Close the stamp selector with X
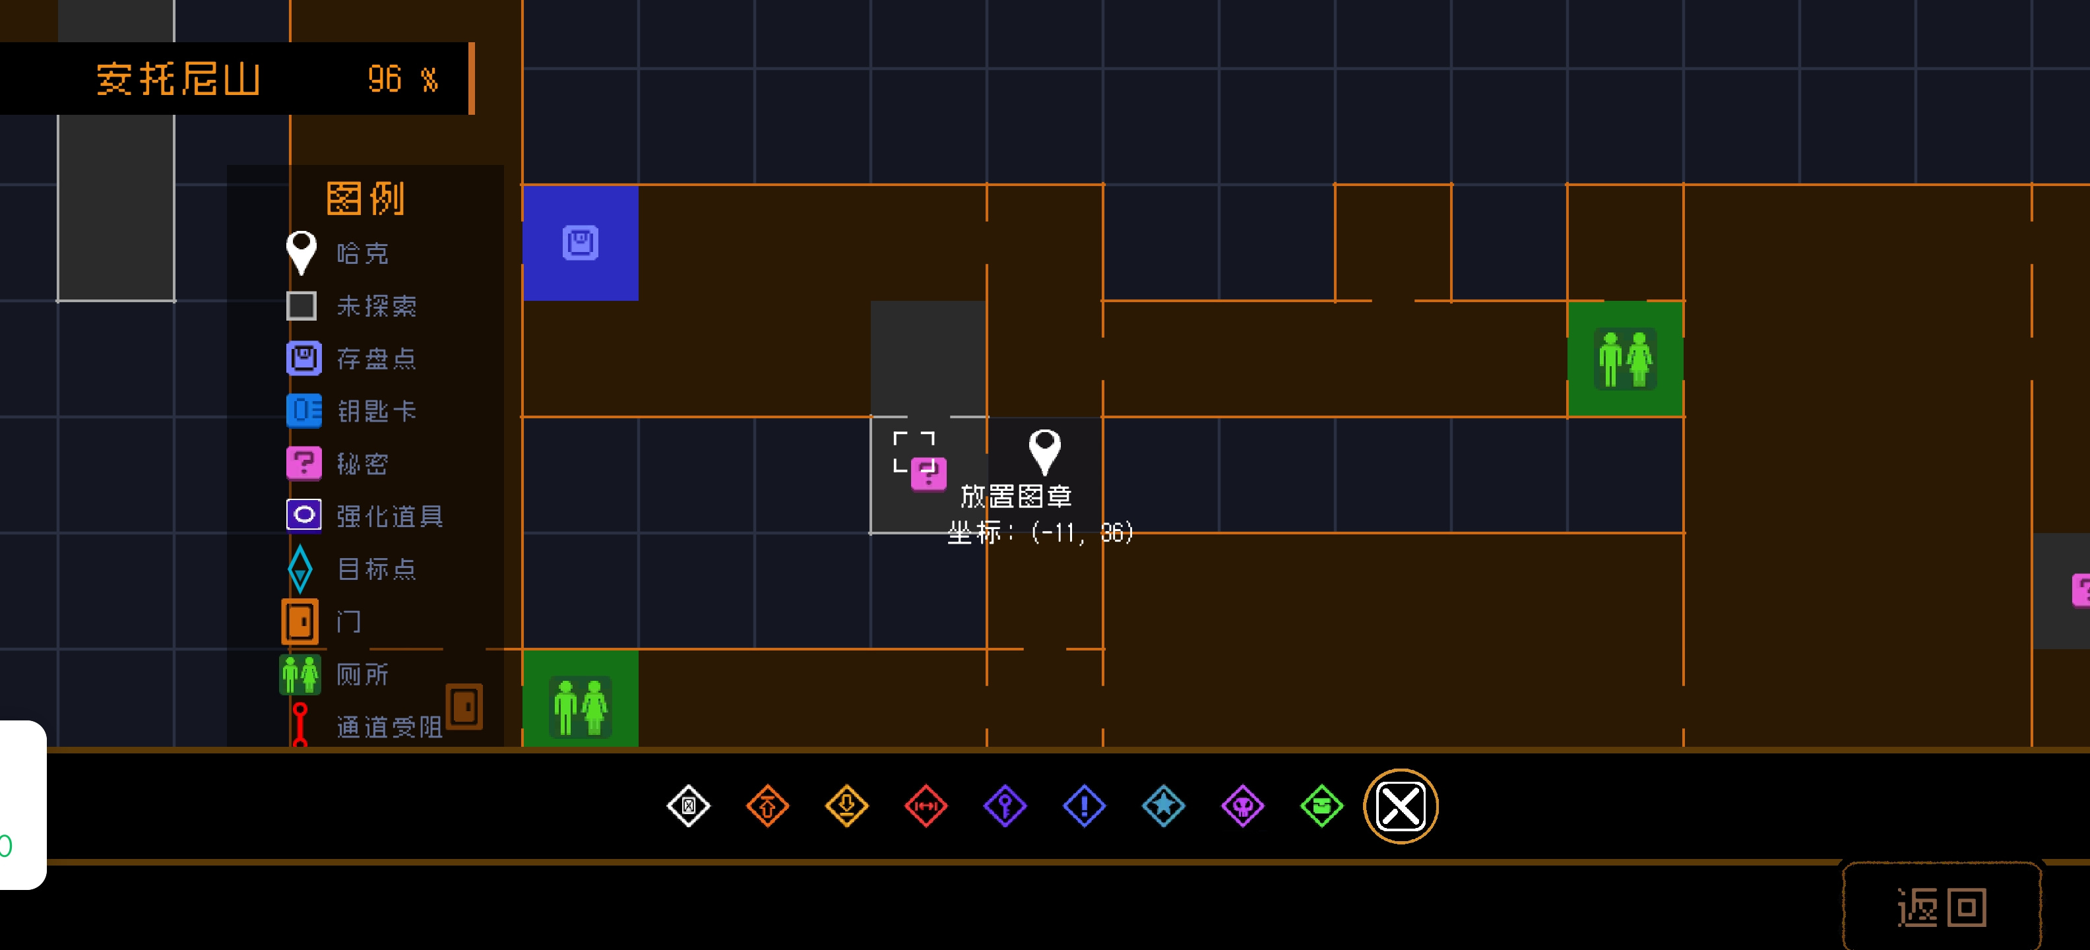 (x=1401, y=806)
